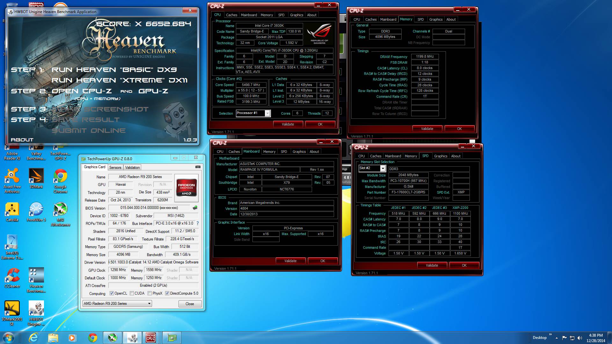Select Part Number F3-17600CL7-2GBPIS field
The width and height of the screenshot is (612, 344).
(408, 192)
